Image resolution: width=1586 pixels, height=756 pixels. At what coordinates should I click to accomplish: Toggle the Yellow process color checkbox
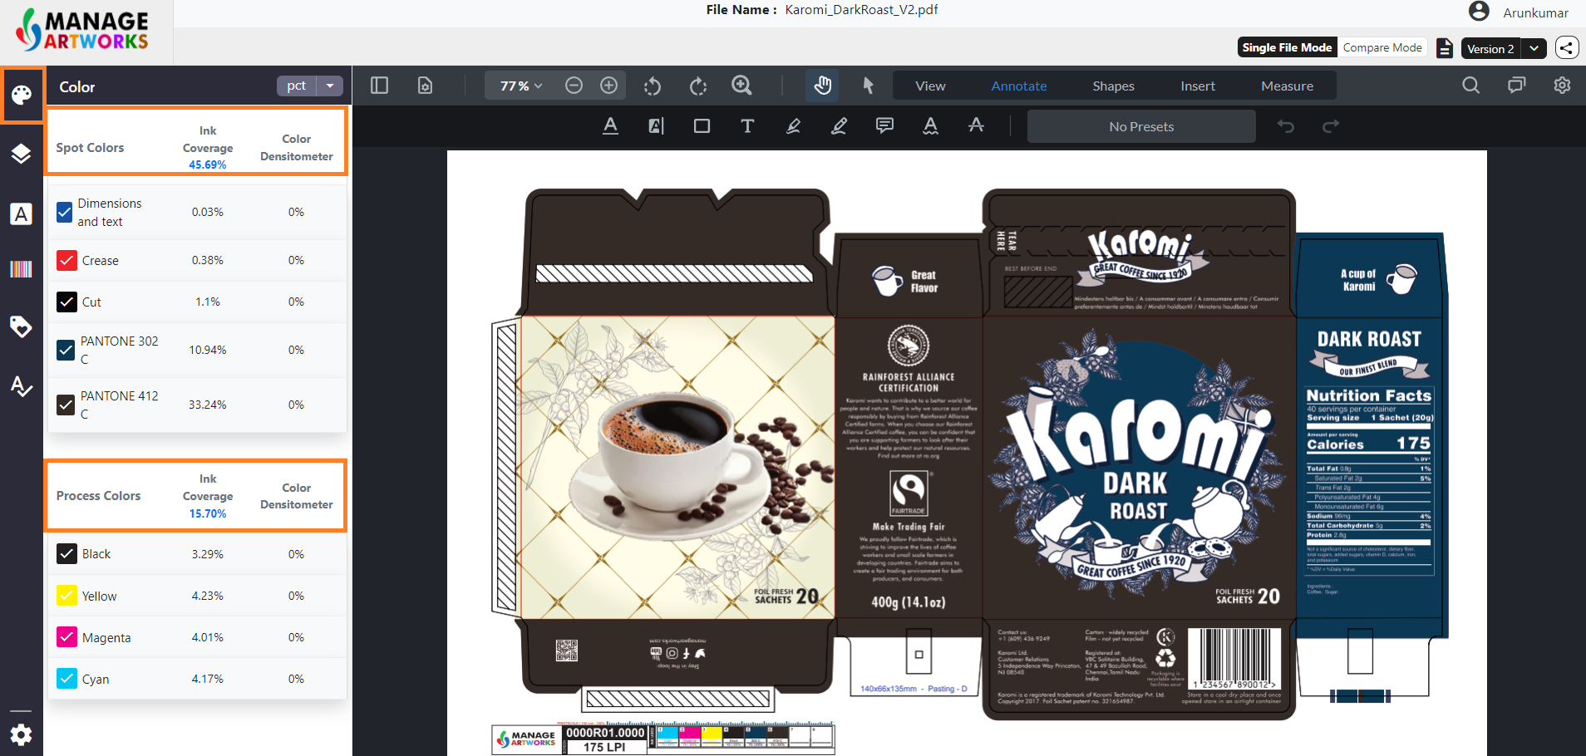(66, 596)
